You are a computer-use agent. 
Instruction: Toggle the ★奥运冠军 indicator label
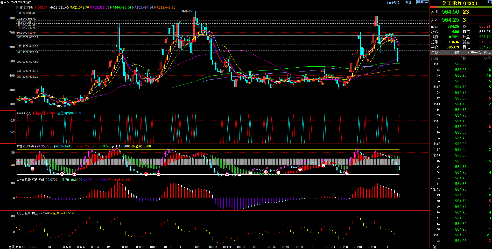[x=24, y=213]
